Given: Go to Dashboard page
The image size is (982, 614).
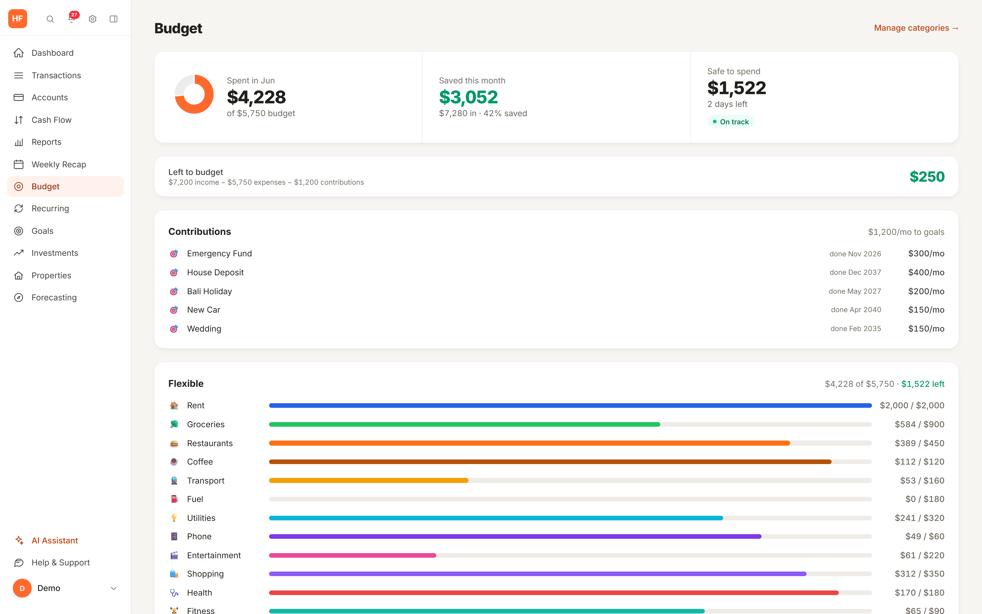Looking at the screenshot, I should click(65, 53).
